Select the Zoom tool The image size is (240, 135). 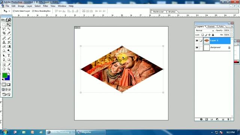click(9, 69)
